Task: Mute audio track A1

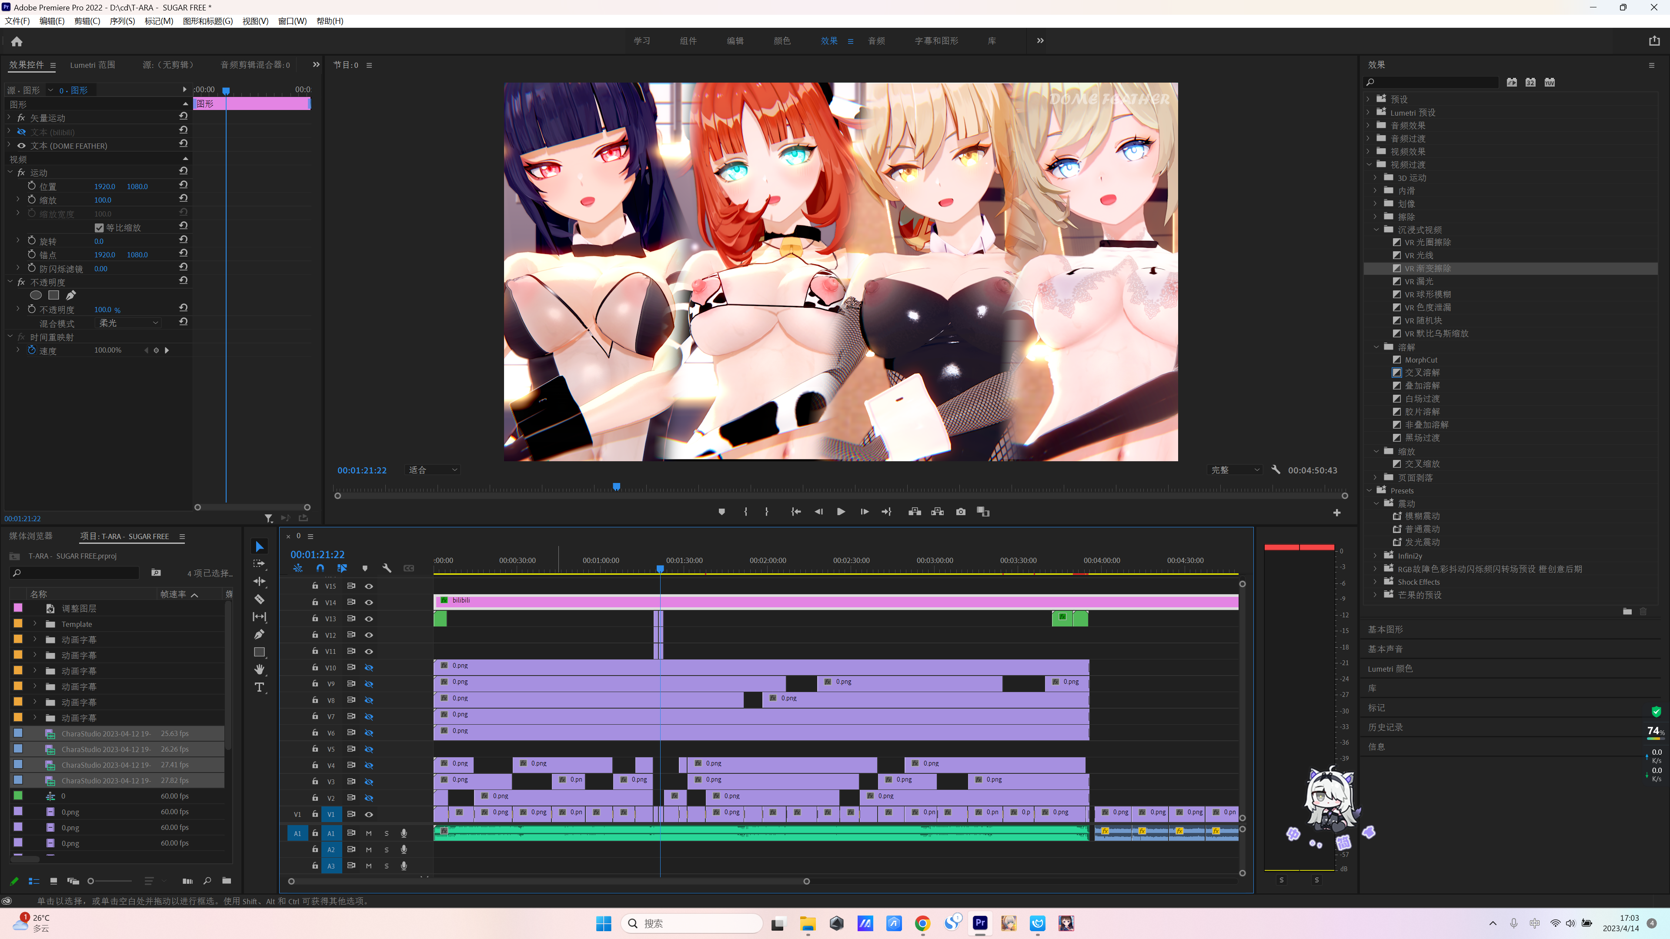Action: point(369,833)
